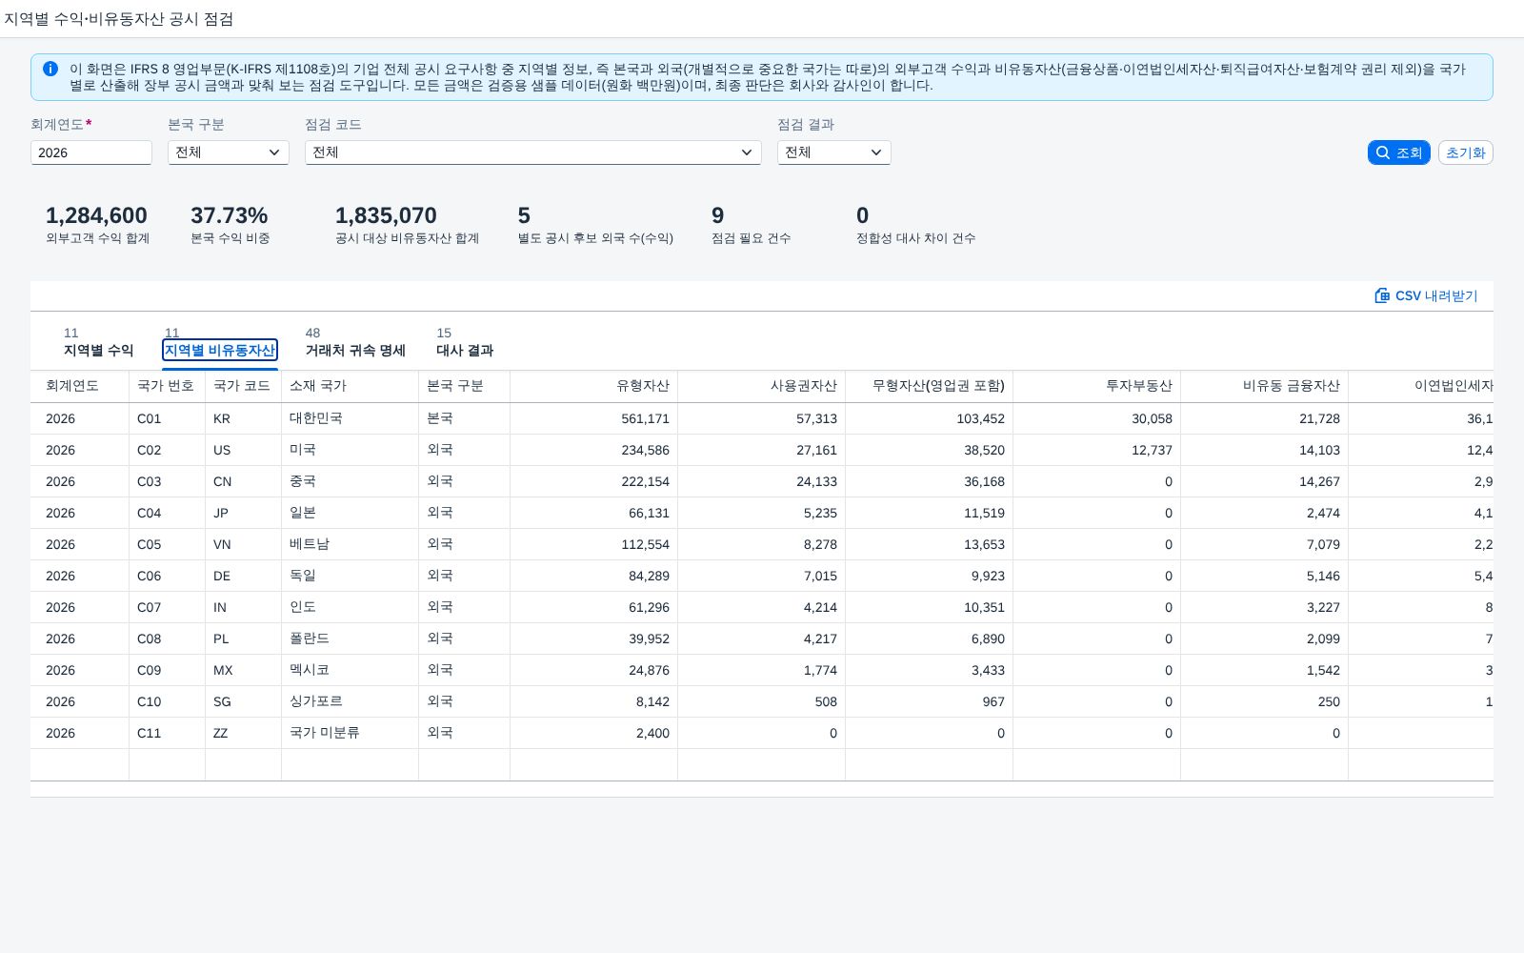The height and width of the screenshot is (953, 1524).
Task: Select the 대한민국 row cell
Action: 351,418
